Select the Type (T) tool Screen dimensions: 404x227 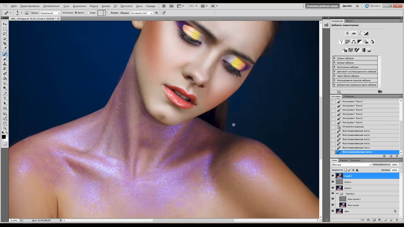click(5, 98)
